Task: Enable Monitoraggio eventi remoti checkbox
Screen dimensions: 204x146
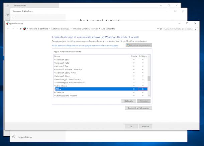Action: point(55,79)
